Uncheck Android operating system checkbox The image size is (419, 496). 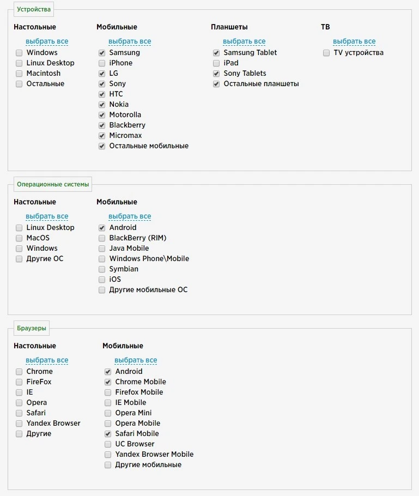(x=102, y=228)
